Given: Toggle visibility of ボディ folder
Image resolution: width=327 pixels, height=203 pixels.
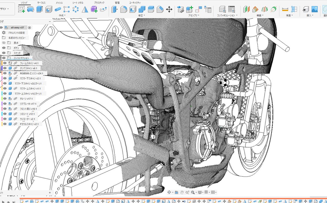Looking at the screenshot, I should (x=4, y=48).
